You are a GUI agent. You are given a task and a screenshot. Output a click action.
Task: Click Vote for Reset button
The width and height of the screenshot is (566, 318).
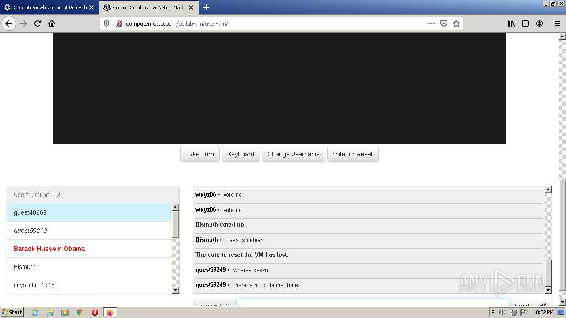[x=353, y=154]
